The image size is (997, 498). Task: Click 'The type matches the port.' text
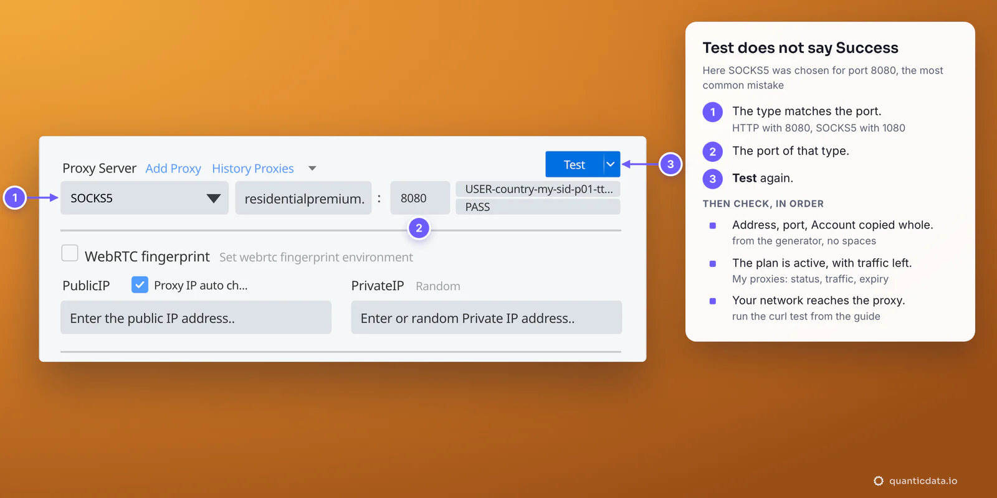pos(806,111)
